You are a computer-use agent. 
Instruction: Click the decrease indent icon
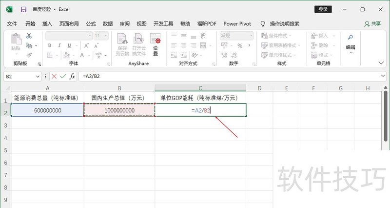(x=174, y=55)
